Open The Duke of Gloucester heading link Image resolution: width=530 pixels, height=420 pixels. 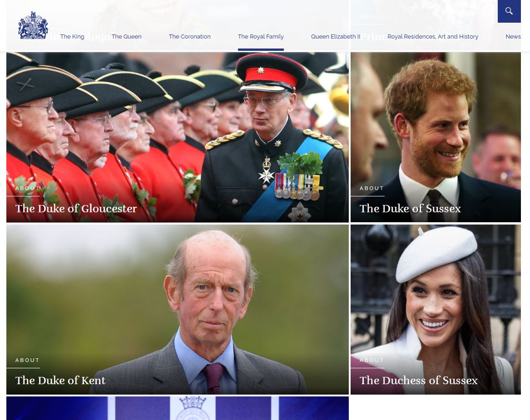pyautogui.click(x=76, y=208)
